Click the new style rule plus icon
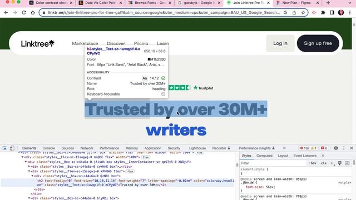Screen dimensions: 356x200 click(332, 163)
